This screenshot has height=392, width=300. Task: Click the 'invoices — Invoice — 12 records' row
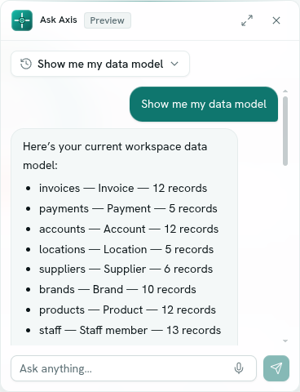pyautogui.click(x=123, y=188)
